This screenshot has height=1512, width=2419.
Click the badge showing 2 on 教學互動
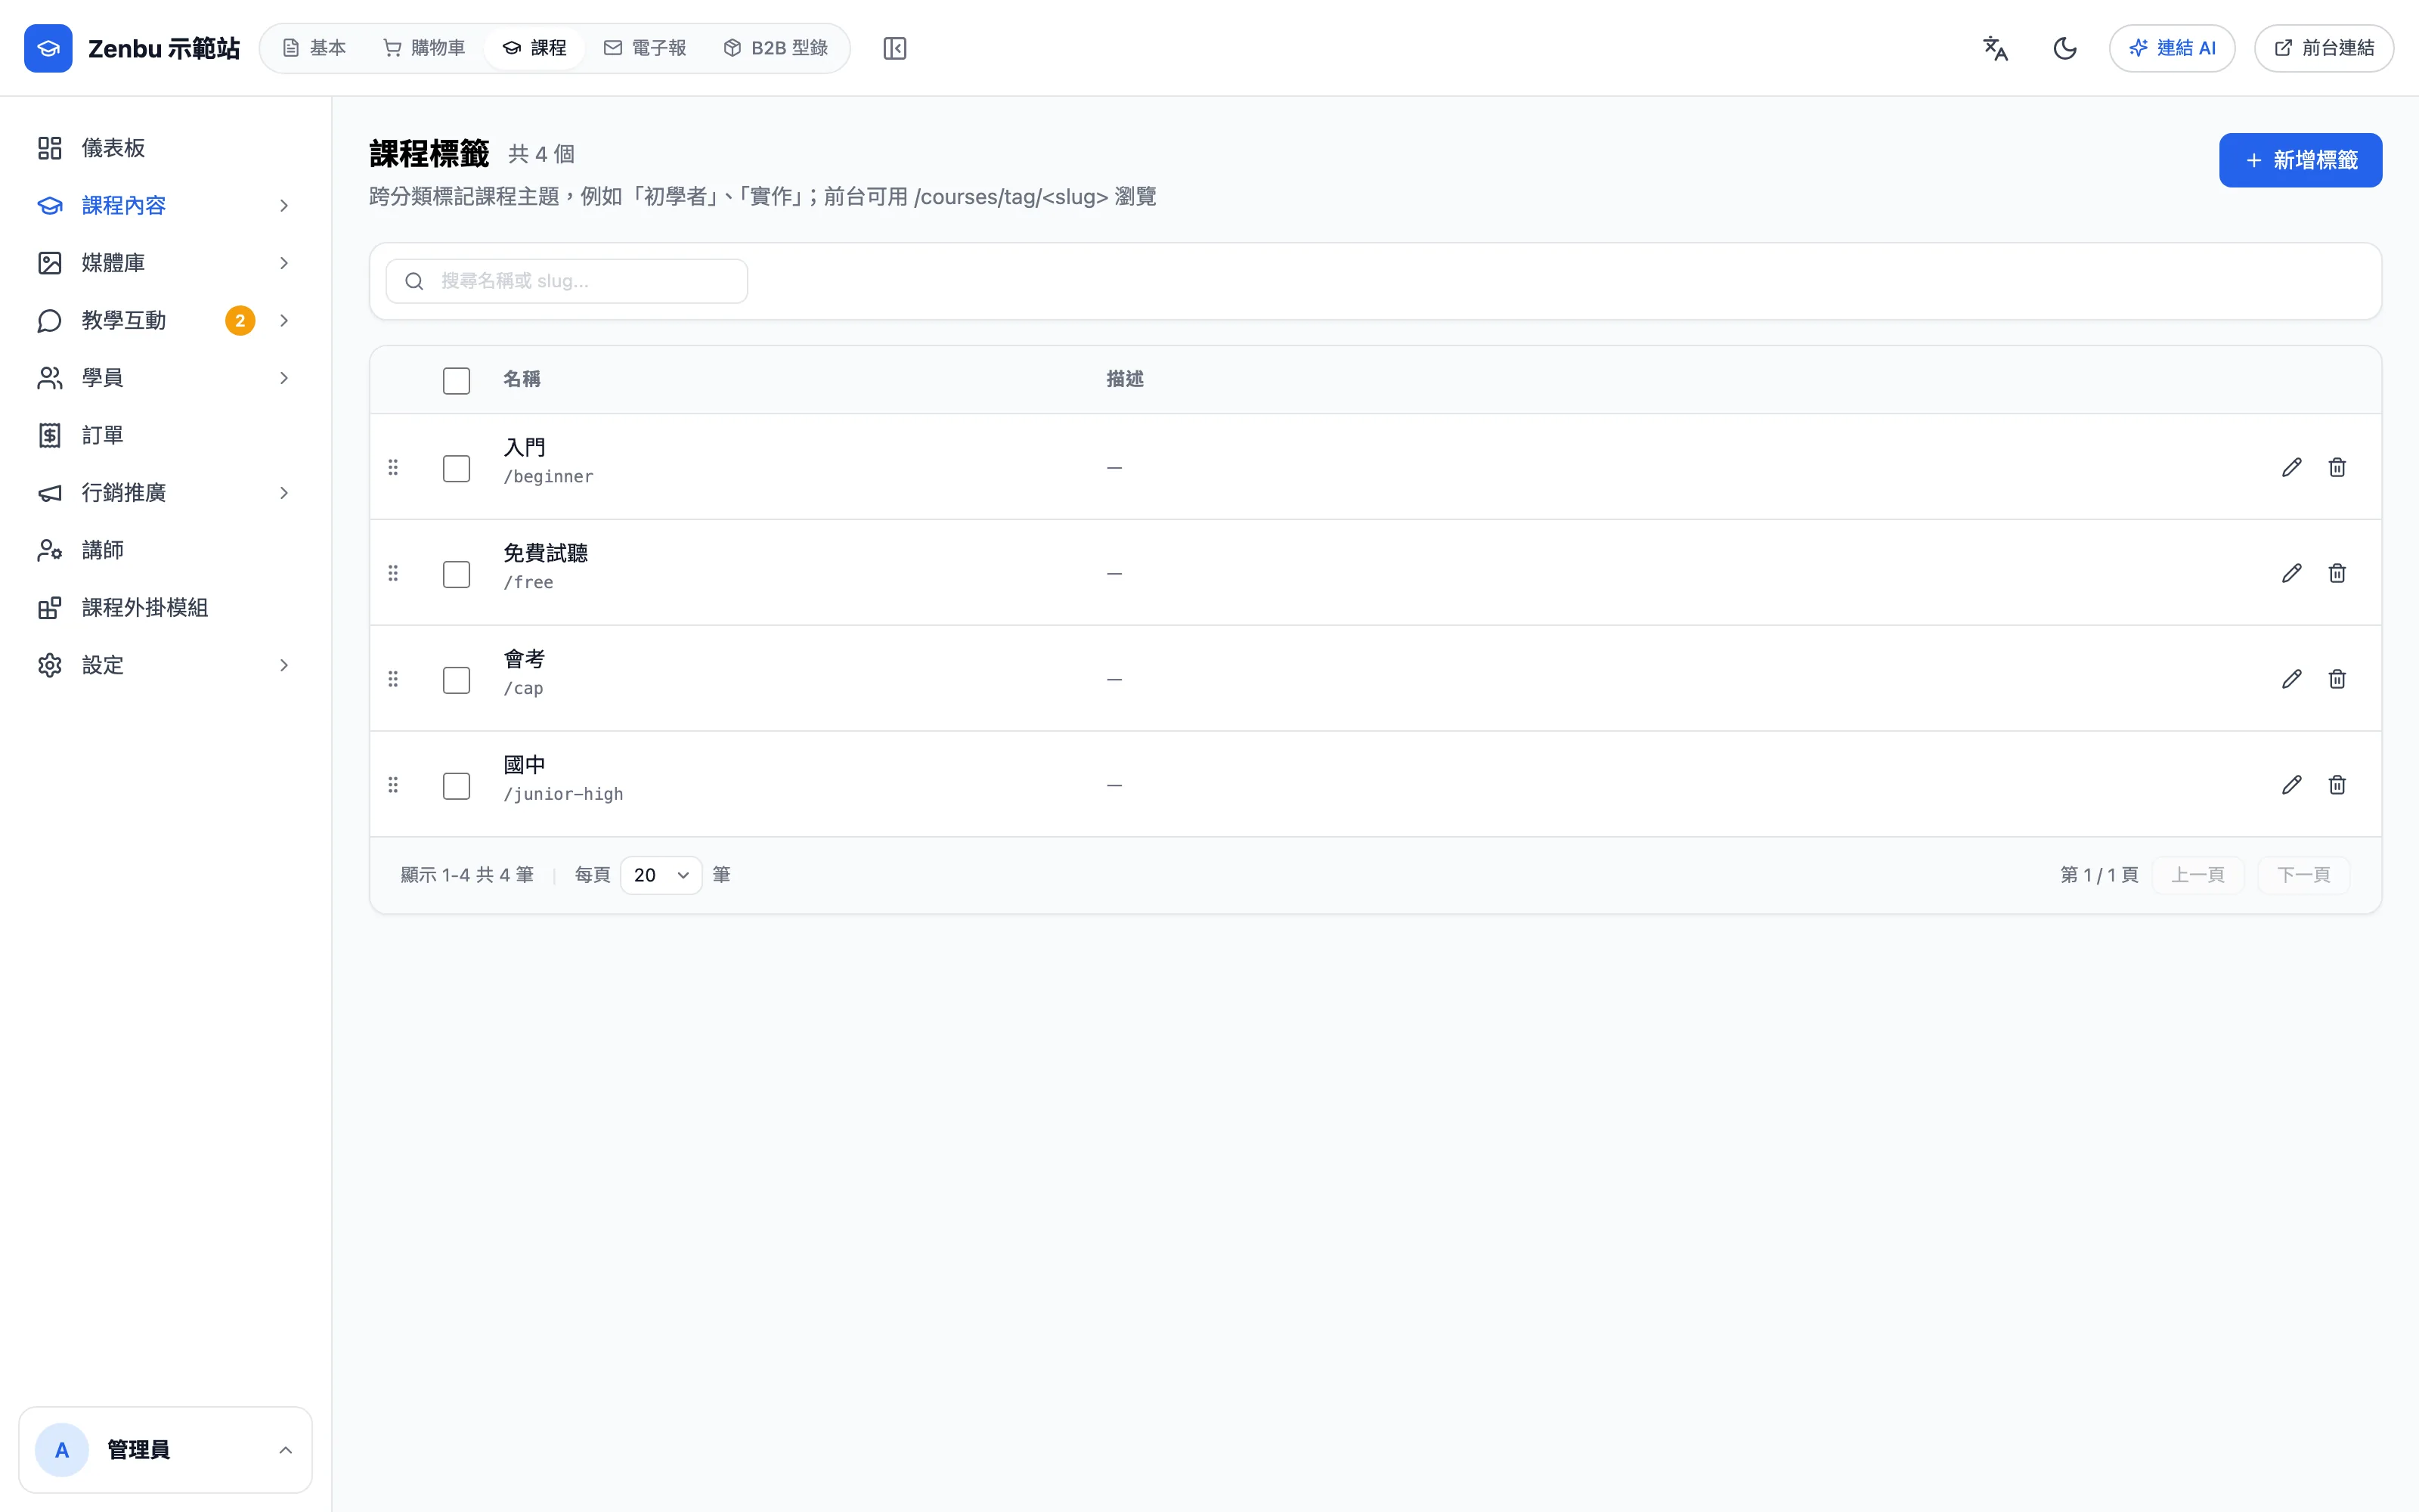[x=240, y=321]
